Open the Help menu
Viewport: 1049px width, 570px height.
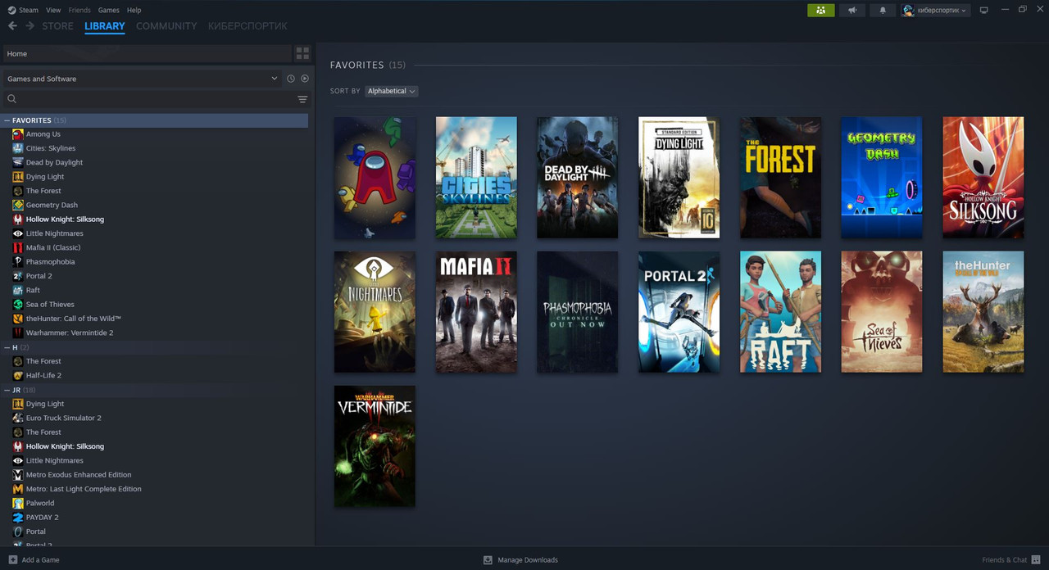[134, 10]
